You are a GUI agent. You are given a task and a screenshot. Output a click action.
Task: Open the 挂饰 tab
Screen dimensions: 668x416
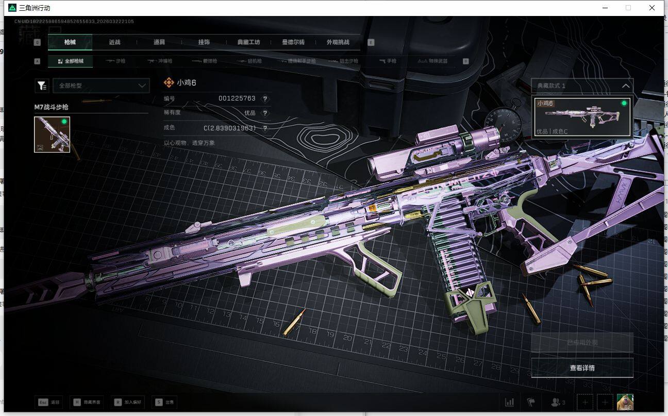coord(204,42)
